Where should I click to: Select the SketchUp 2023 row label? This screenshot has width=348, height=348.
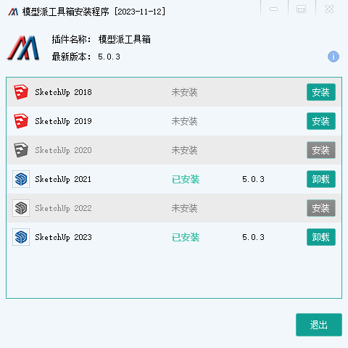(x=63, y=237)
